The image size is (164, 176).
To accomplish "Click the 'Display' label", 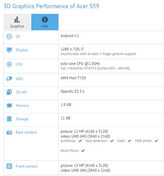I will coord(22,50).
